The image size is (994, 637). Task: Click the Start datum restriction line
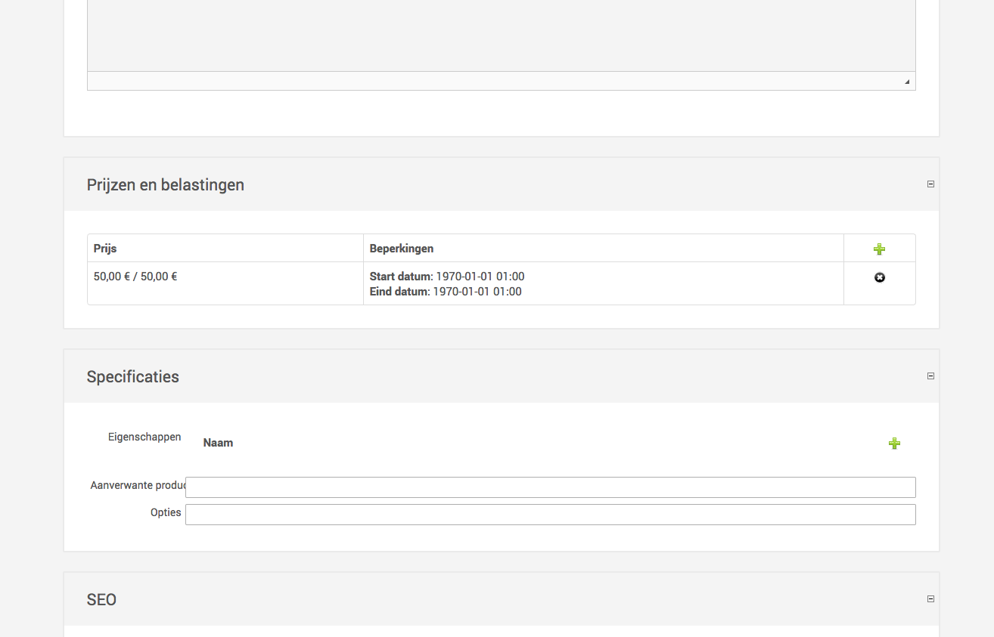(x=446, y=277)
